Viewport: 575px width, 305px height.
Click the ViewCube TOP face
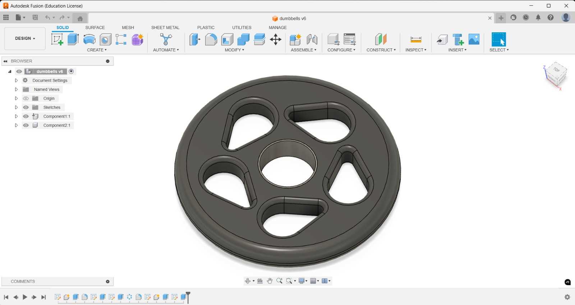[556, 70]
